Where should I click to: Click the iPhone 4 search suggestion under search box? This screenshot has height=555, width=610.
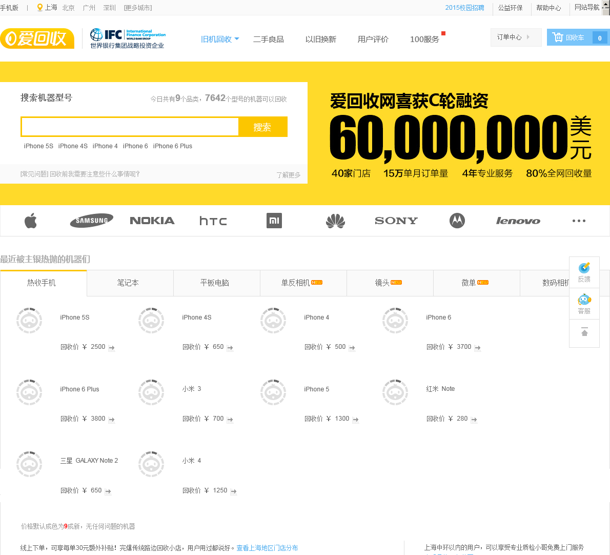click(x=105, y=146)
